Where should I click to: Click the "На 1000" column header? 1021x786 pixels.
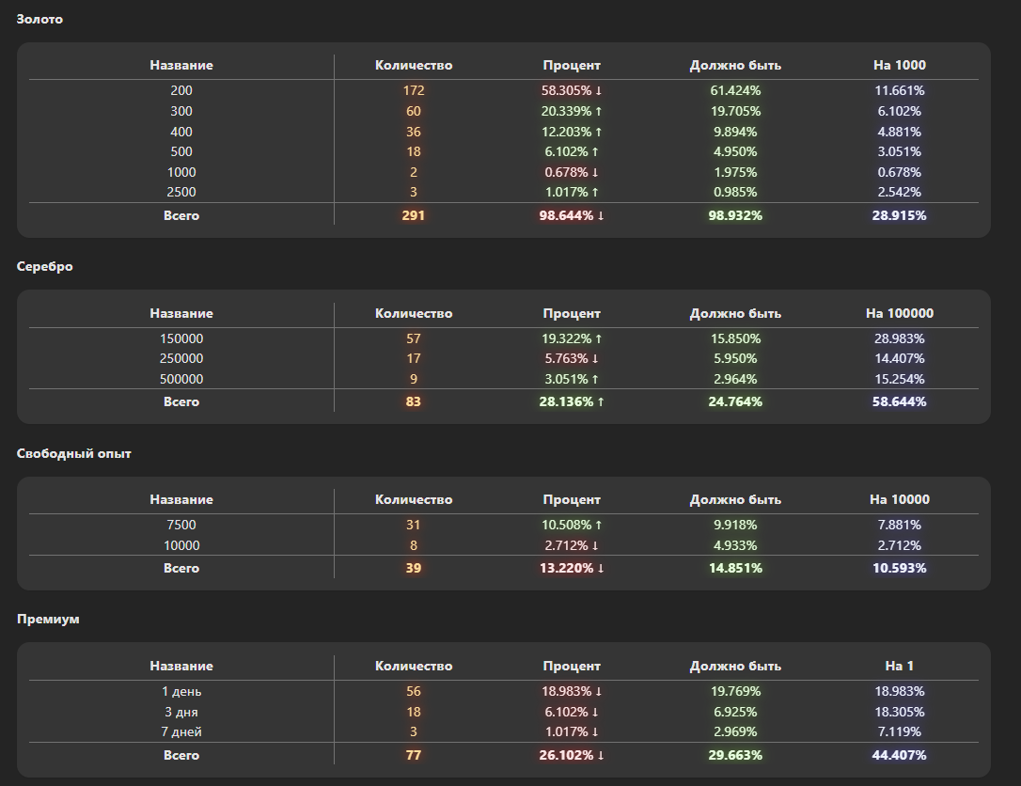[x=899, y=65]
